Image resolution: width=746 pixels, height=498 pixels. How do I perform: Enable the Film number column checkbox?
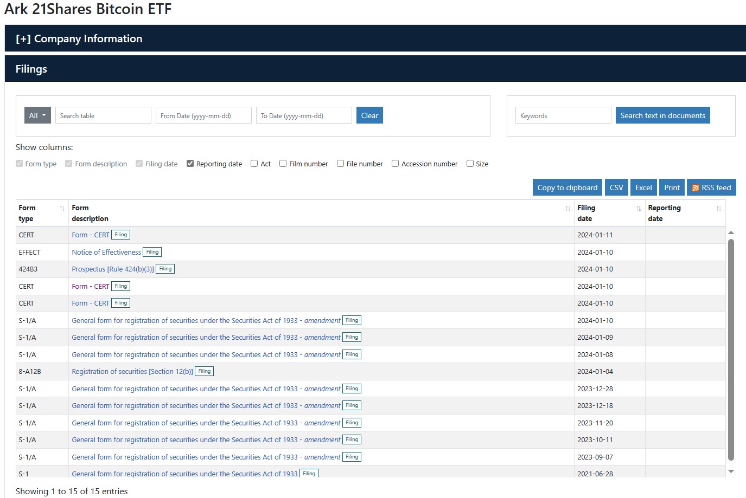point(283,164)
